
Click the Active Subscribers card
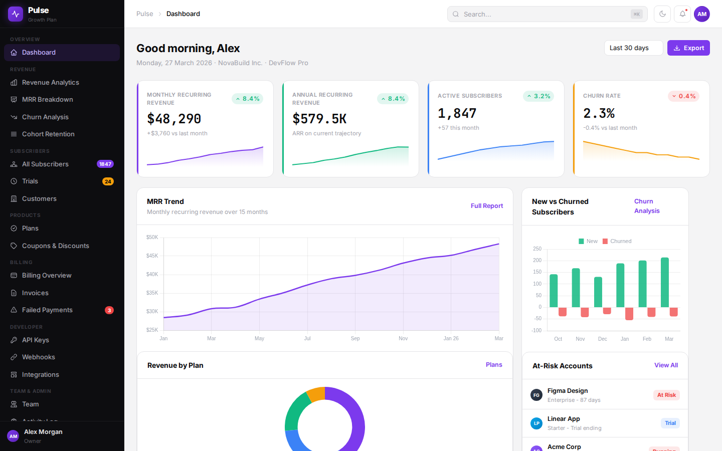point(496,129)
